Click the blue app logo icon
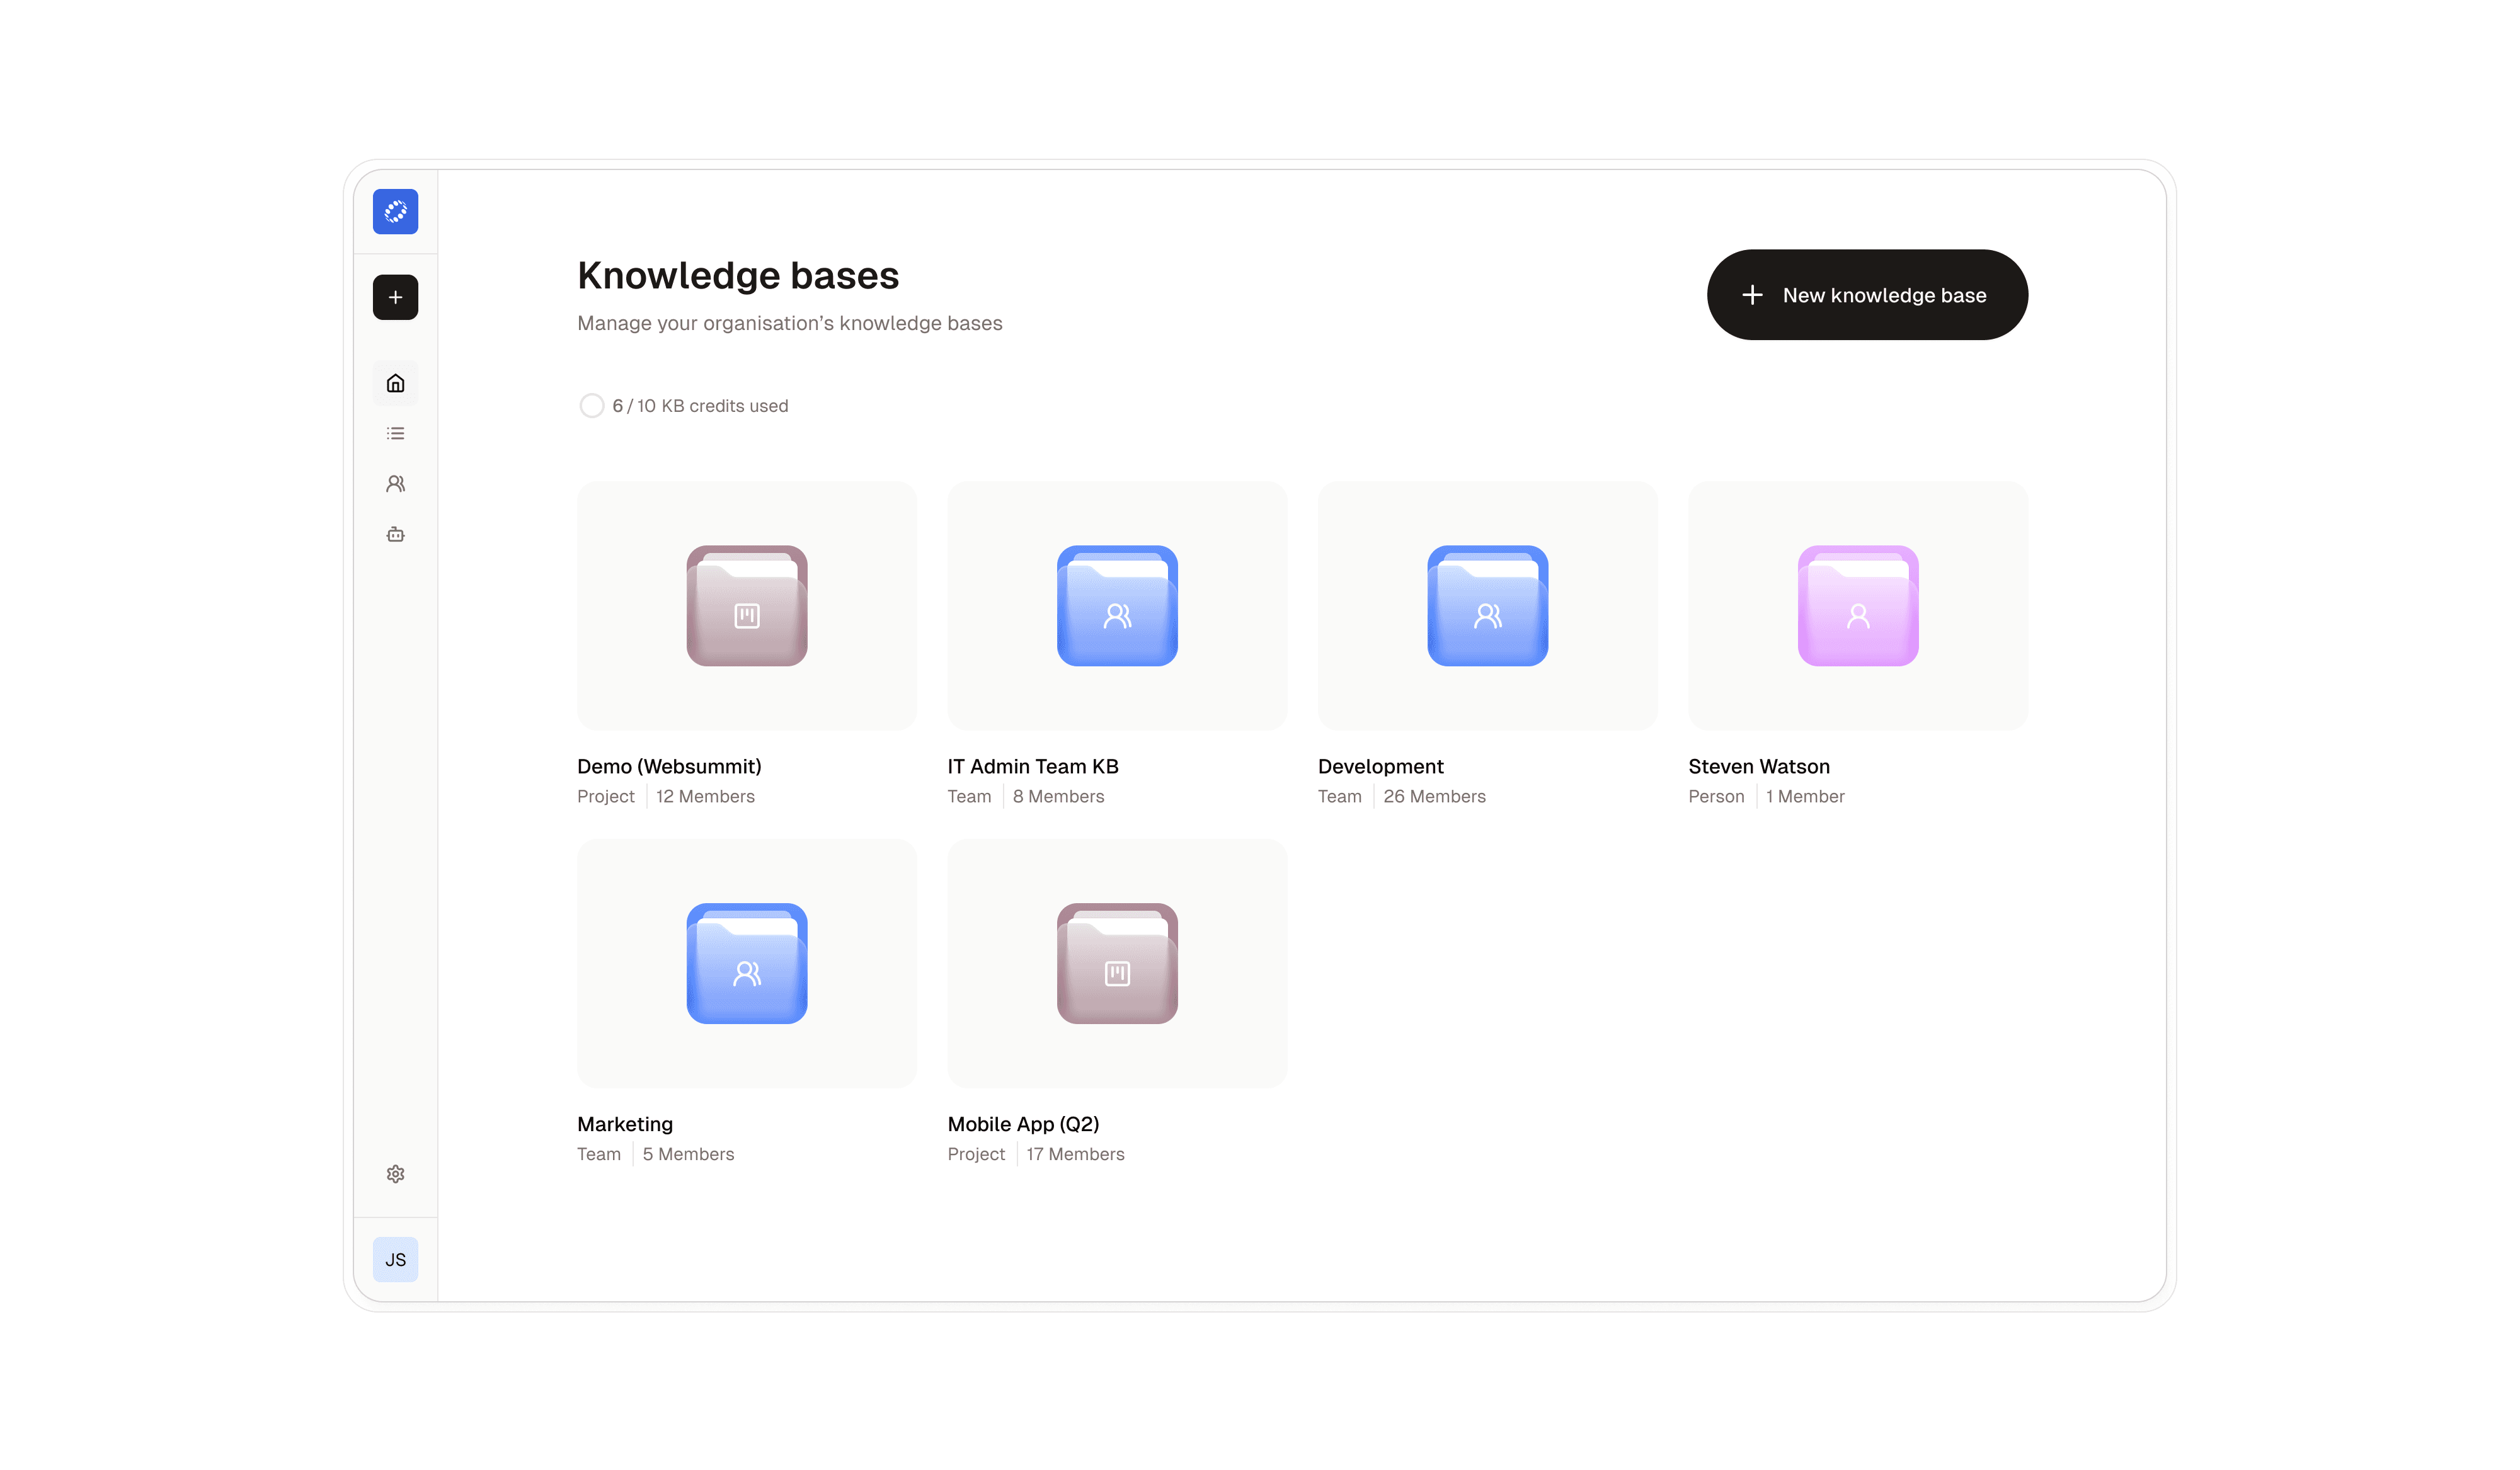Viewport: 2520px width, 1470px height. pos(395,212)
